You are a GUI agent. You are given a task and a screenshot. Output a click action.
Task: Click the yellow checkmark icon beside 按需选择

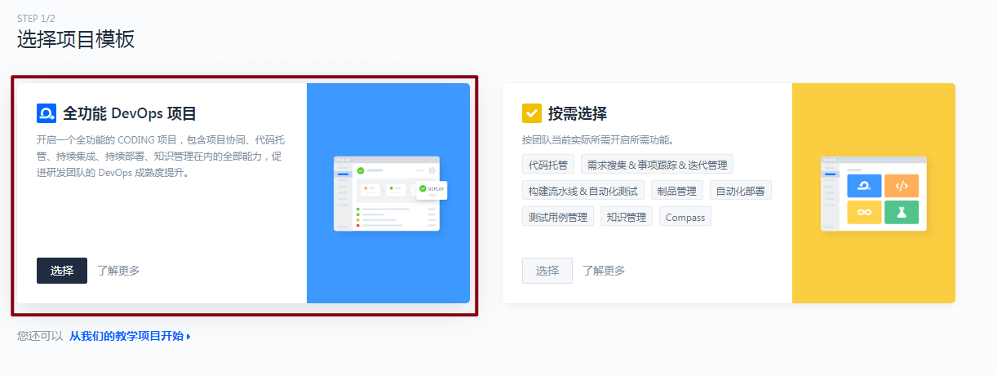click(x=532, y=113)
